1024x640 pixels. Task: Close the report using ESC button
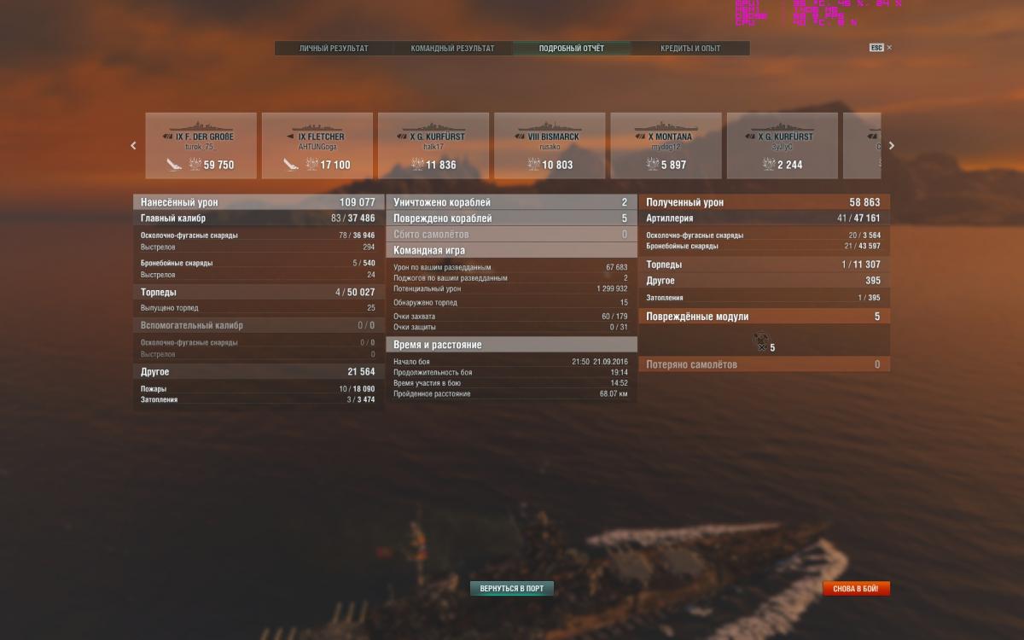(876, 48)
